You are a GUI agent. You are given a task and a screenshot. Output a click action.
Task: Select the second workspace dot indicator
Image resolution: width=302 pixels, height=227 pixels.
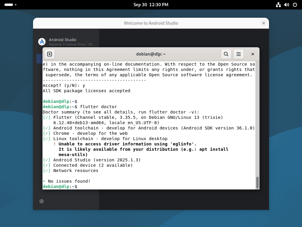tap(16, 5)
